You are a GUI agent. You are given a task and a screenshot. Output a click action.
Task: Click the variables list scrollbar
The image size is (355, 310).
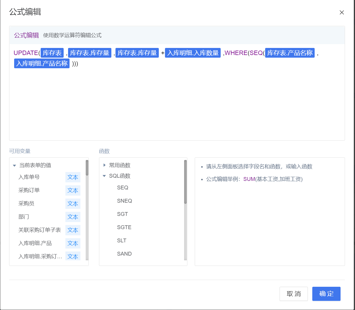click(x=87, y=168)
